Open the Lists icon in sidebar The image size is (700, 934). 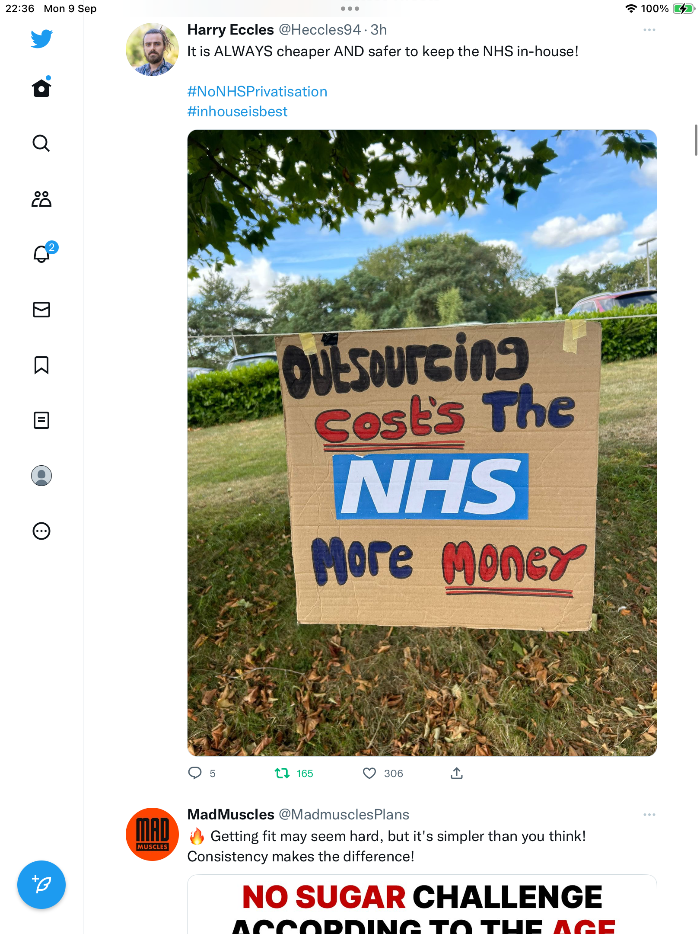(x=41, y=420)
